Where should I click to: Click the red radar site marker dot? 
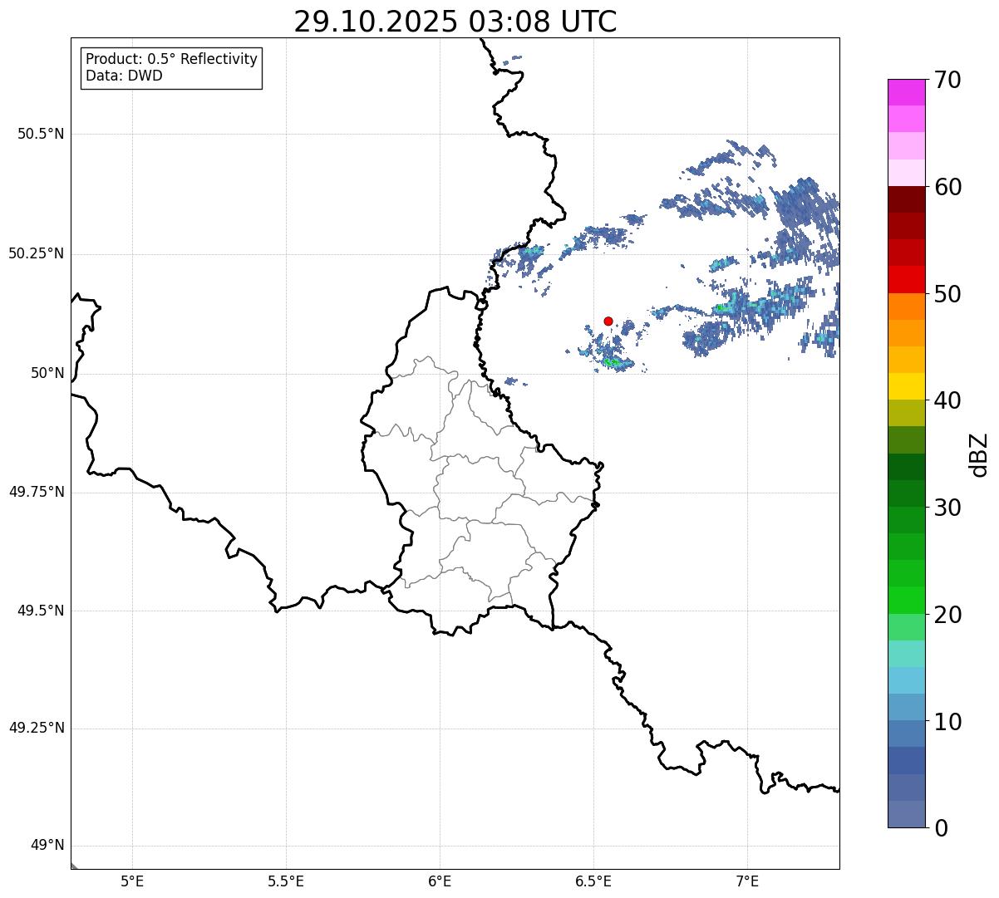point(608,321)
